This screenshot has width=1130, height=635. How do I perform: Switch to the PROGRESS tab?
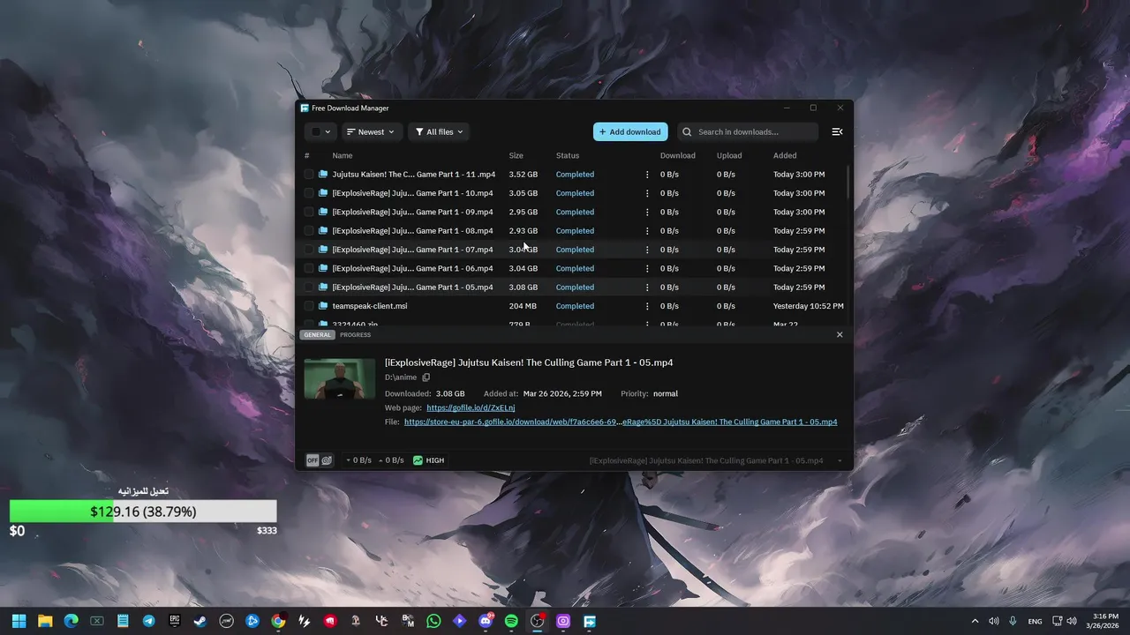(x=355, y=335)
